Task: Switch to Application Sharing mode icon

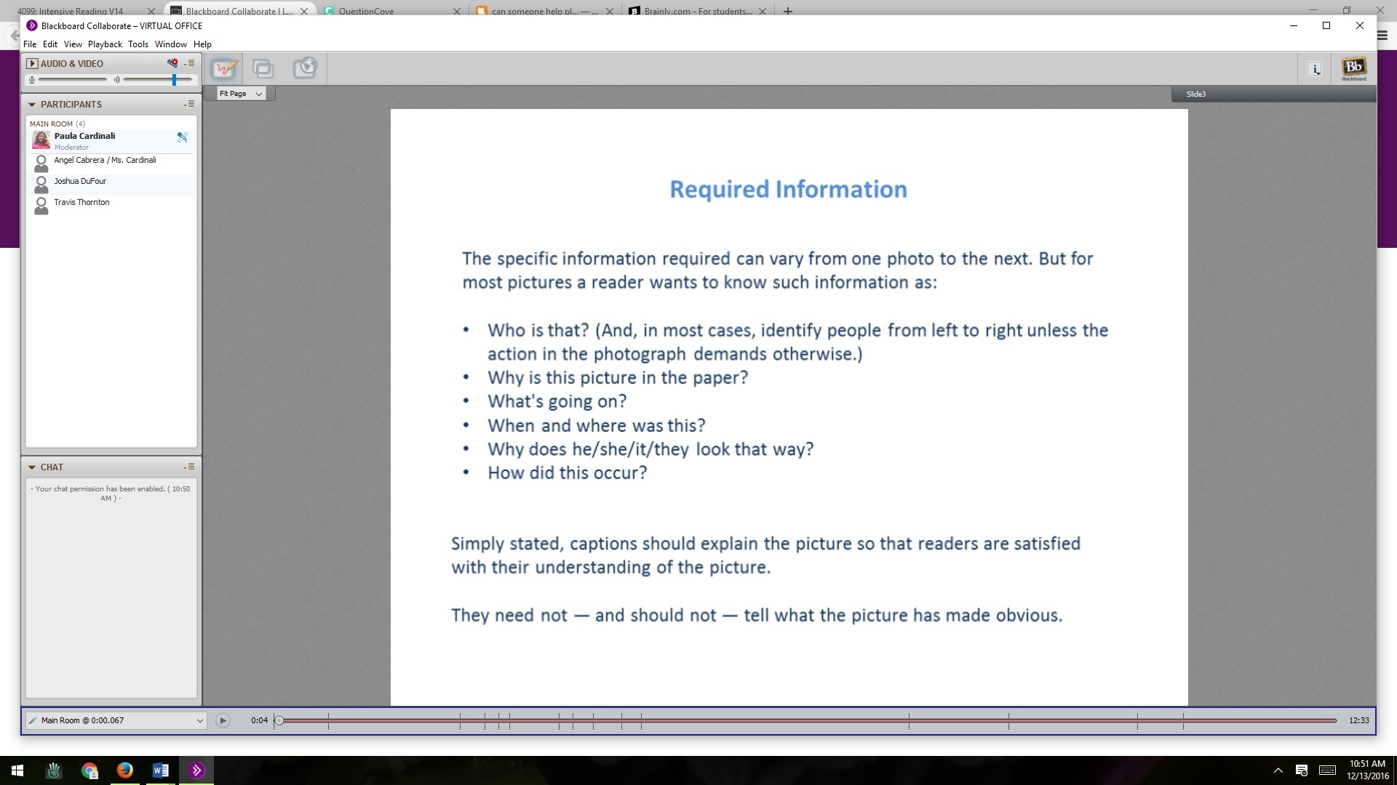Action: pos(263,68)
